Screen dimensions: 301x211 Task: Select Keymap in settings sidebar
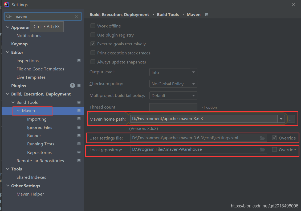pyautogui.click(x=19, y=44)
